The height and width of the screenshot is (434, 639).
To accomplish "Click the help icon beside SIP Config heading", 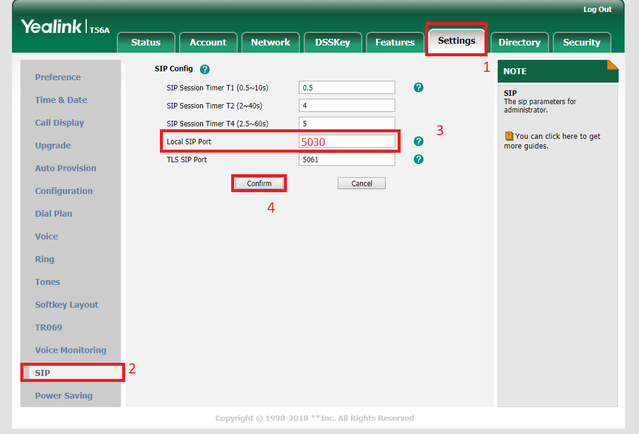I will pyautogui.click(x=205, y=69).
